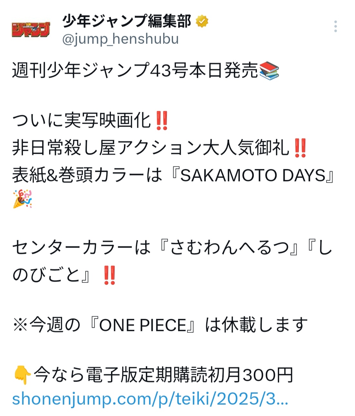This screenshot has height=416, width=355.
Task: Click the red exclamation marks after ついに実写映画化
Action: tap(162, 121)
